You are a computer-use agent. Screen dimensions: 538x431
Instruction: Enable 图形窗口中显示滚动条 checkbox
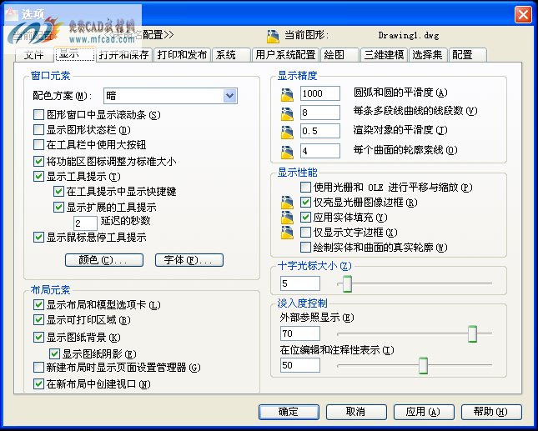click(x=38, y=115)
